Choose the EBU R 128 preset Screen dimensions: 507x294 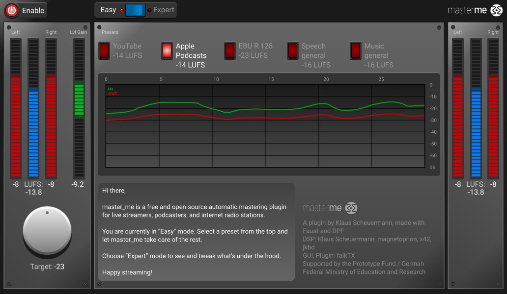[x=230, y=50]
